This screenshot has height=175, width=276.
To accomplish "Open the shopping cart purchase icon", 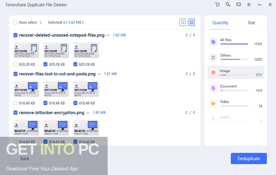I will (217, 4).
